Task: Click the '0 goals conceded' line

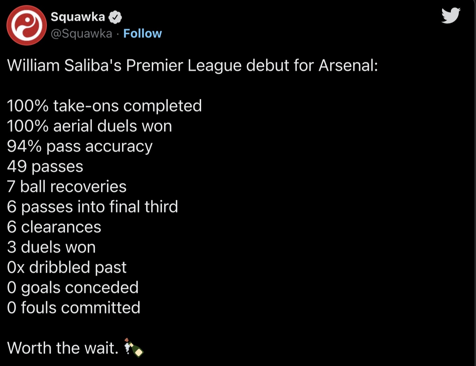Action: pos(73,288)
